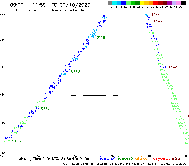Click the longitude axis label 153
The height and width of the screenshot is (166, 189).
click(x=39, y=156)
